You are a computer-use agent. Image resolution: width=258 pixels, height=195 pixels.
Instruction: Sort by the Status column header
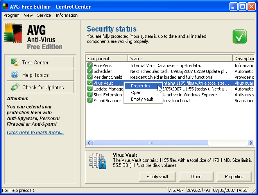coord(180,58)
